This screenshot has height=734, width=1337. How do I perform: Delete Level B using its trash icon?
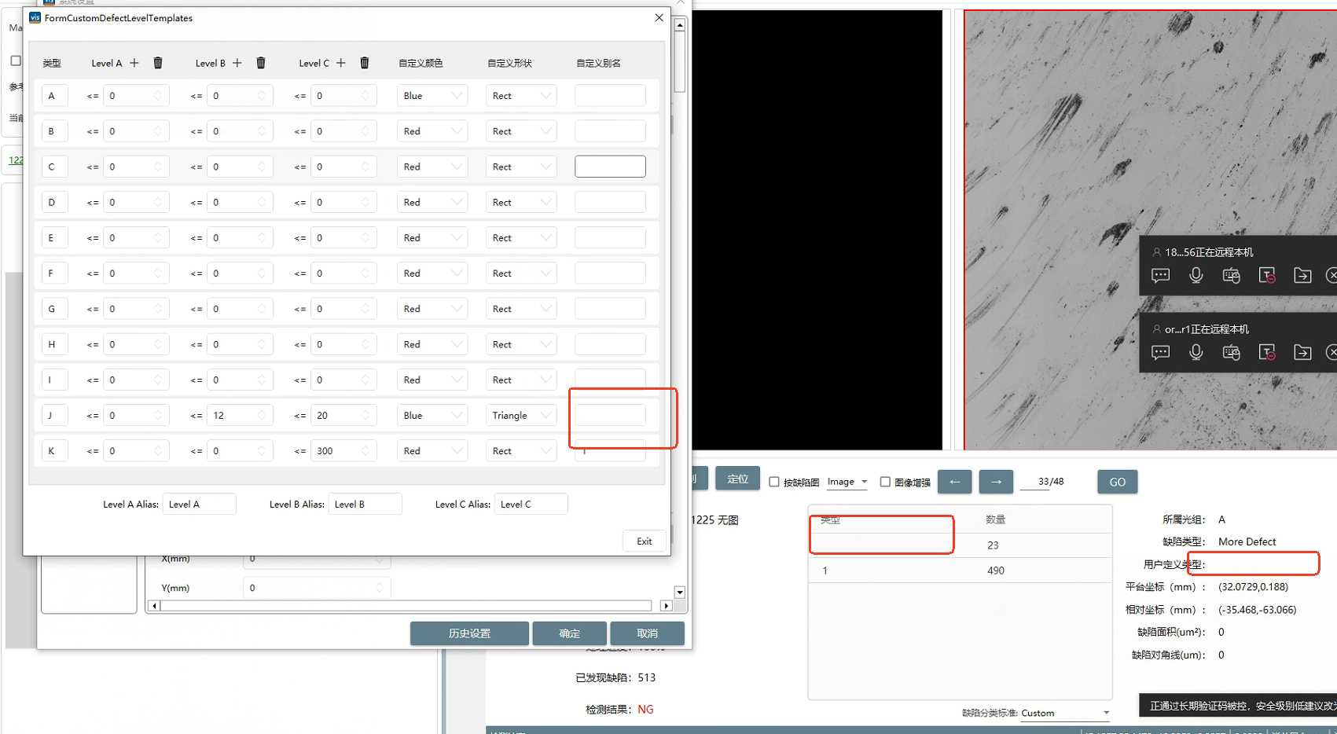[261, 63]
